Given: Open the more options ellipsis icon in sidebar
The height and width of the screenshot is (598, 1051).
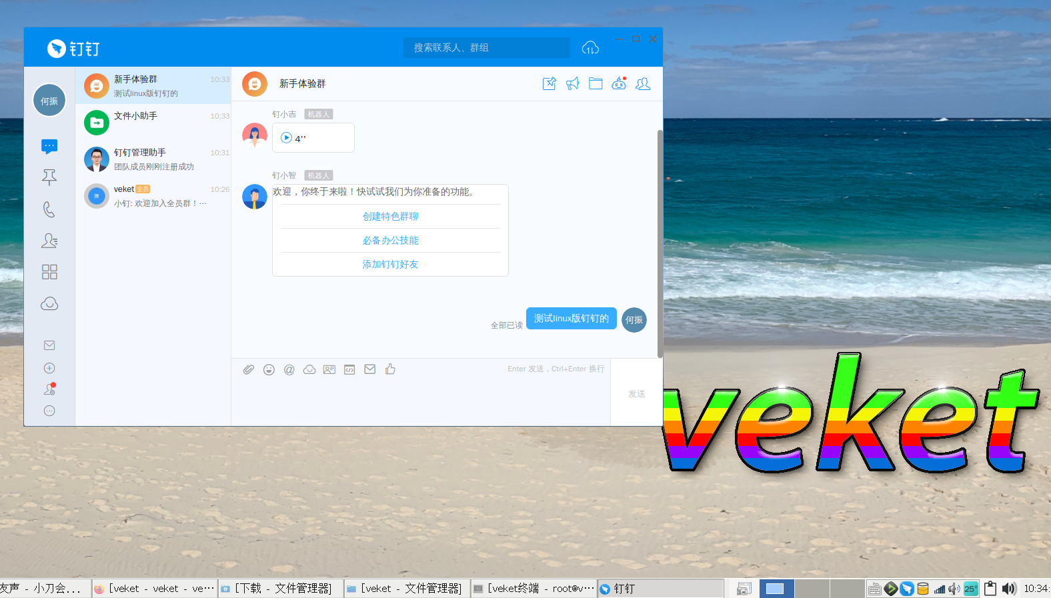Looking at the screenshot, I should point(49,411).
